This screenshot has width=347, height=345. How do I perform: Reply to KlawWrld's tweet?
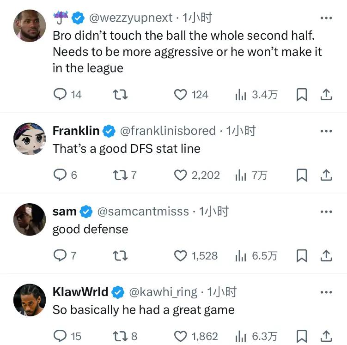[x=61, y=336]
